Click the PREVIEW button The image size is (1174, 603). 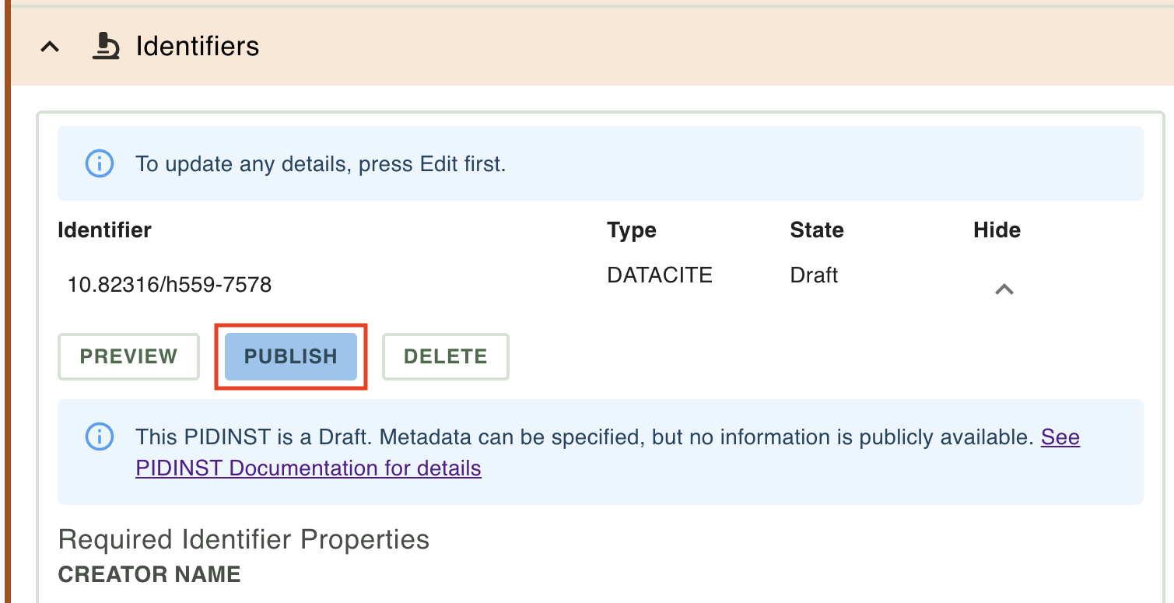point(128,356)
